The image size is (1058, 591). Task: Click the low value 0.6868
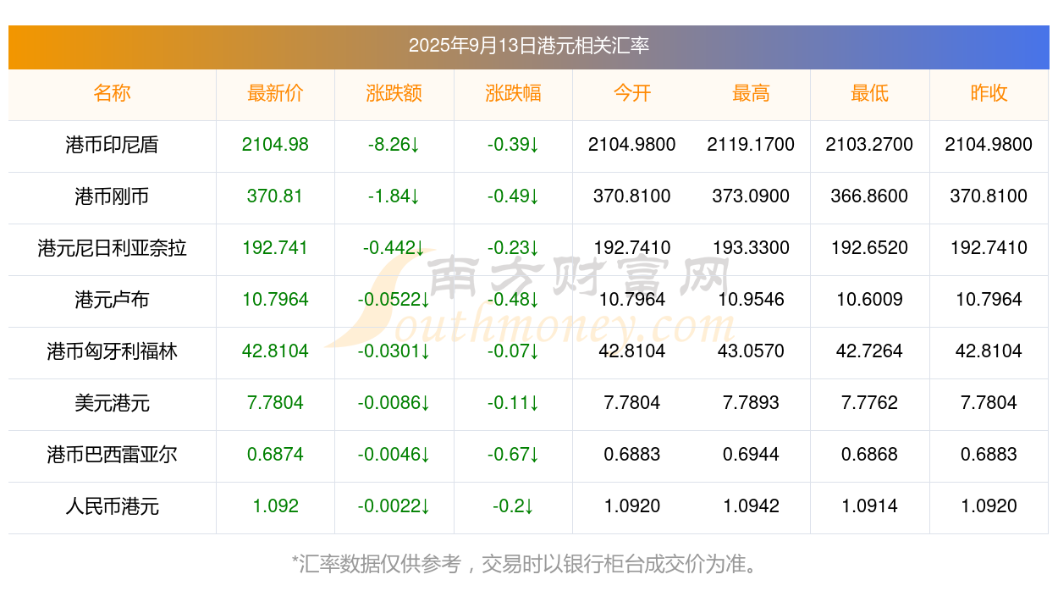pos(870,455)
